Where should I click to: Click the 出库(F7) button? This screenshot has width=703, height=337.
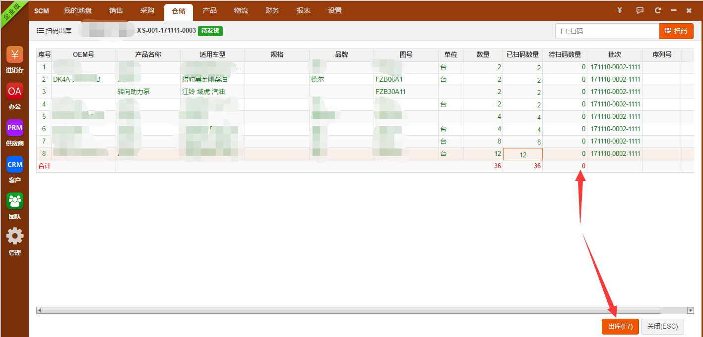[x=620, y=327]
